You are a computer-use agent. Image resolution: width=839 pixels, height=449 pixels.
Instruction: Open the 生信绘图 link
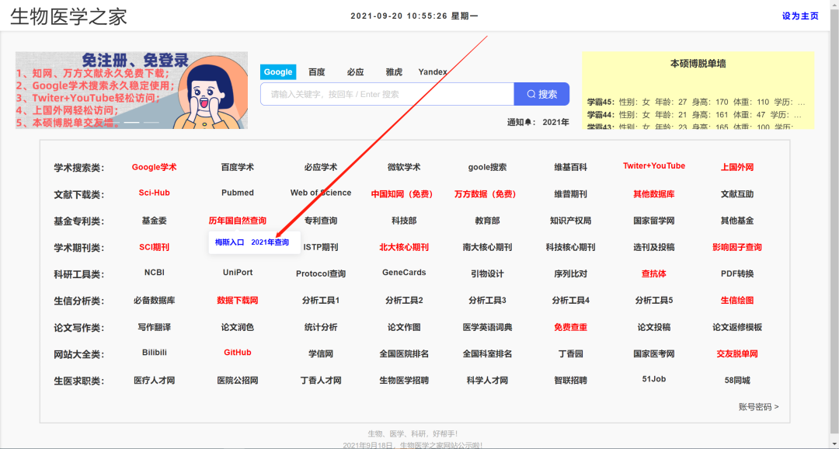(x=737, y=300)
